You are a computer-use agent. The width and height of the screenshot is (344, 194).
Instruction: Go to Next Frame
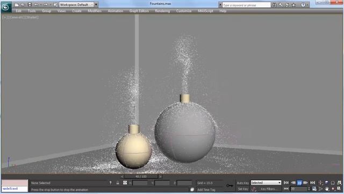tap(306, 183)
